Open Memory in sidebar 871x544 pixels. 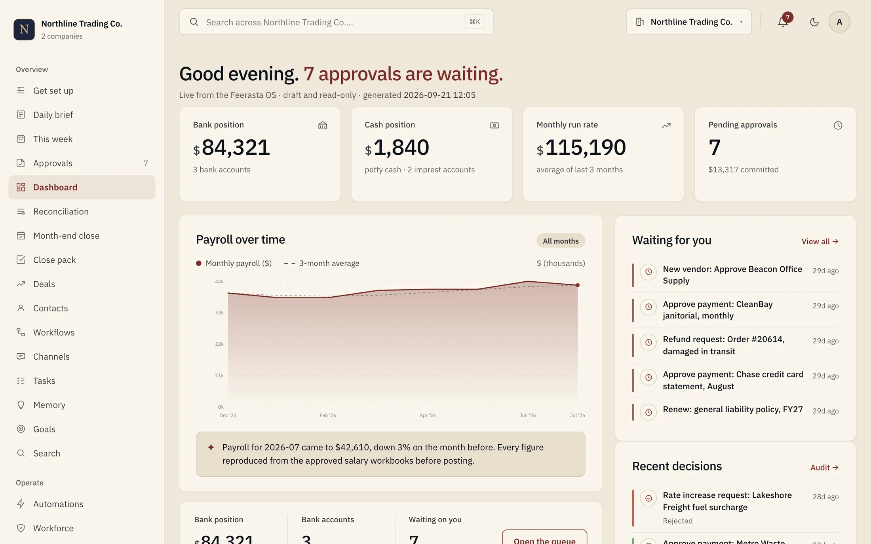82,405
